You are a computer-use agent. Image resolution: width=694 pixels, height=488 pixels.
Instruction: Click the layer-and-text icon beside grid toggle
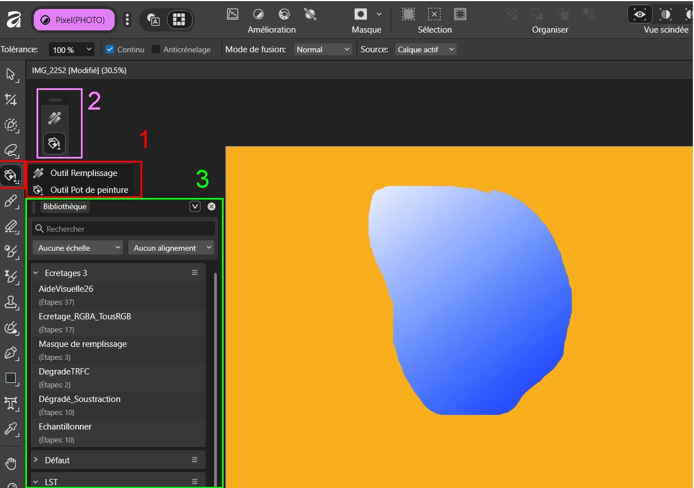[x=153, y=20]
